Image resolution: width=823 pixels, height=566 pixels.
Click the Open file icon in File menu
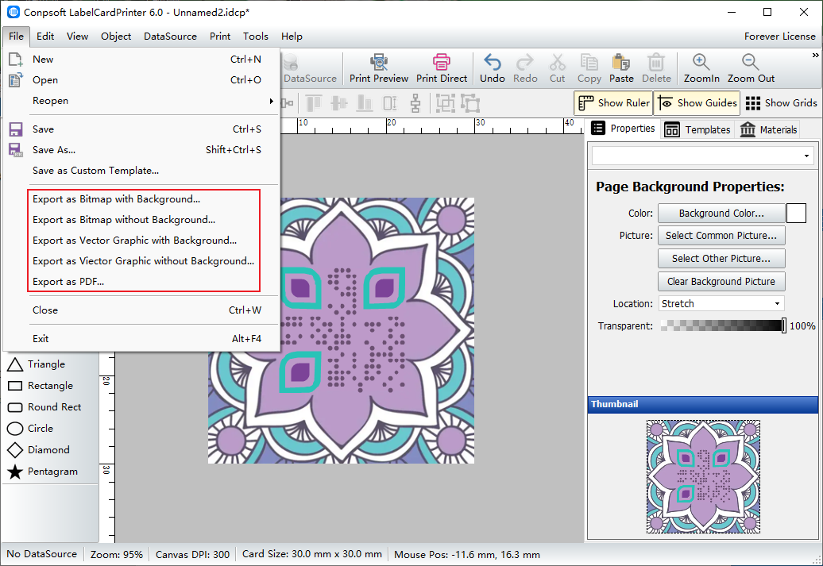16,79
